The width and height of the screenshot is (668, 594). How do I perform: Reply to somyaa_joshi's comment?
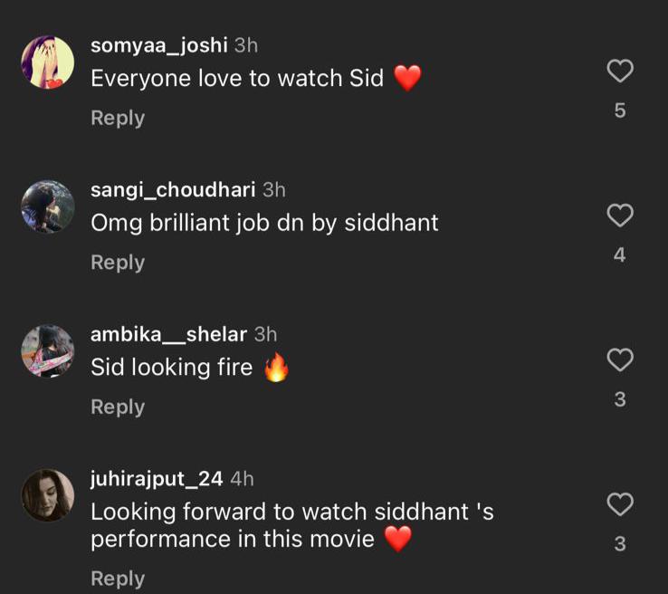point(118,118)
